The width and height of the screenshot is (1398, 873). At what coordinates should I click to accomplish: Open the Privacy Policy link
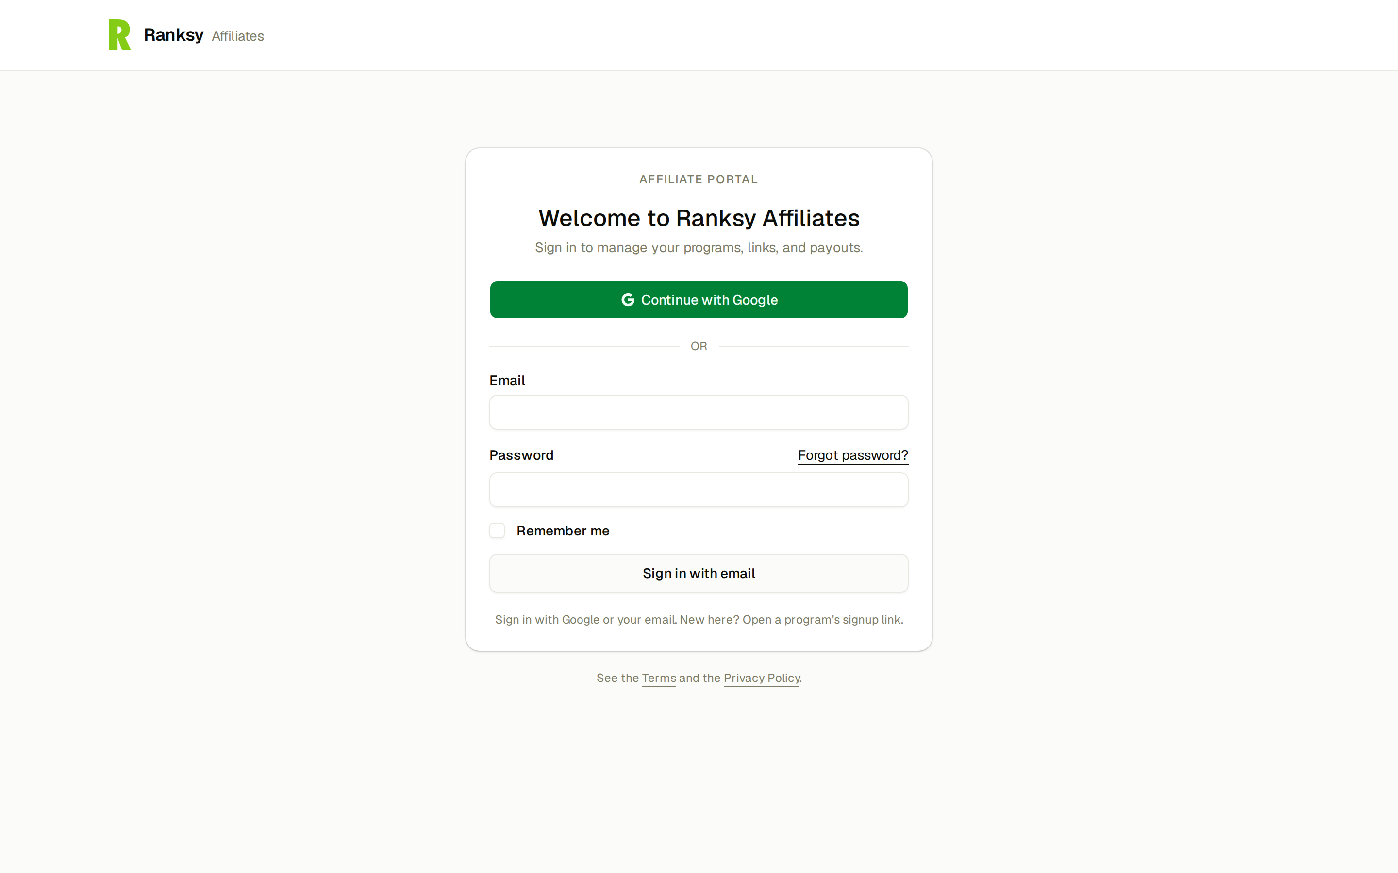point(762,678)
